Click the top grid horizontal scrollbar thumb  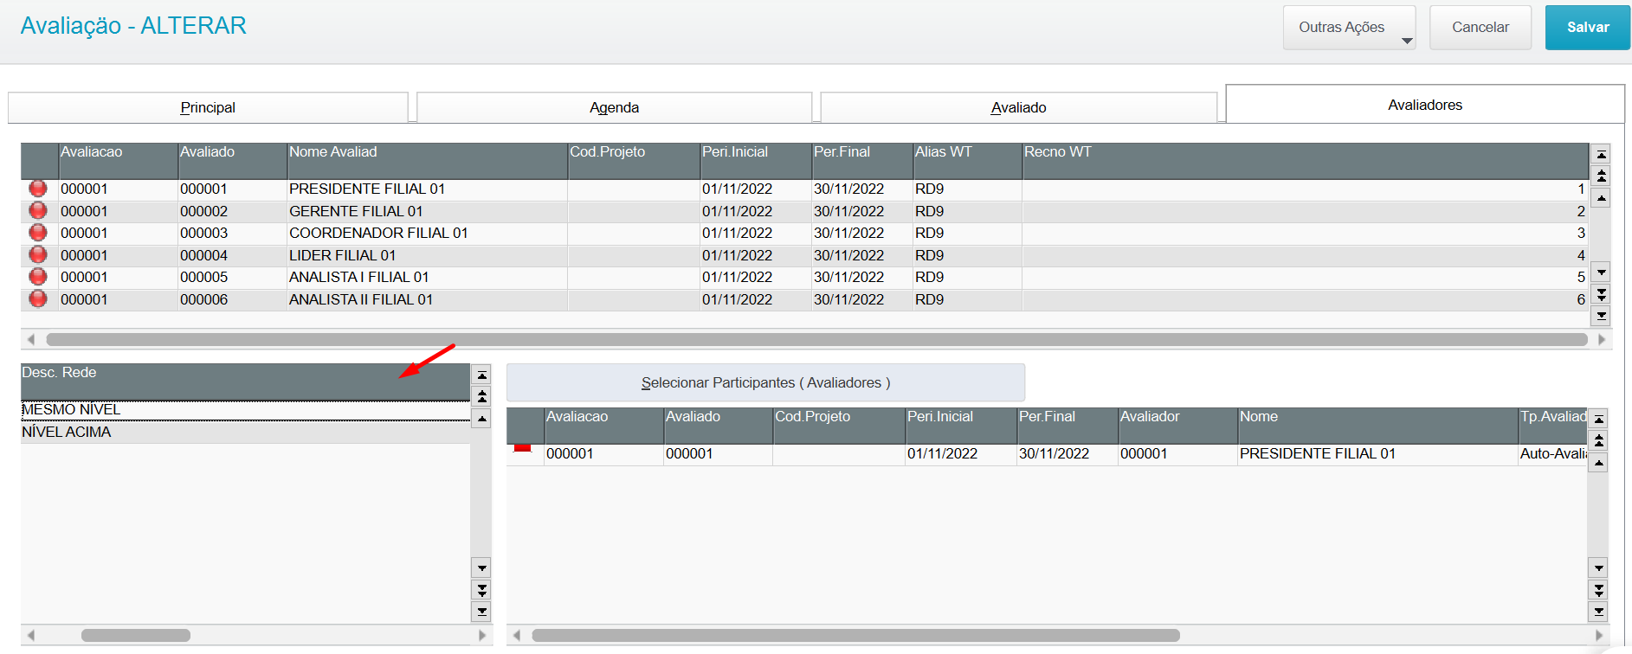(816, 339)
